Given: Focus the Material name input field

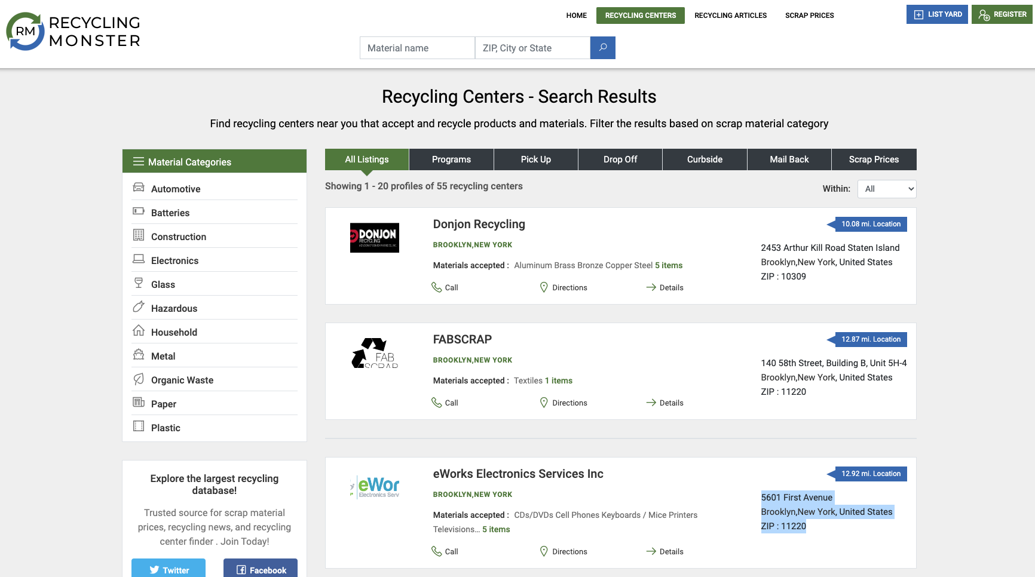Looking at the screenshot, I should (417, 48).
